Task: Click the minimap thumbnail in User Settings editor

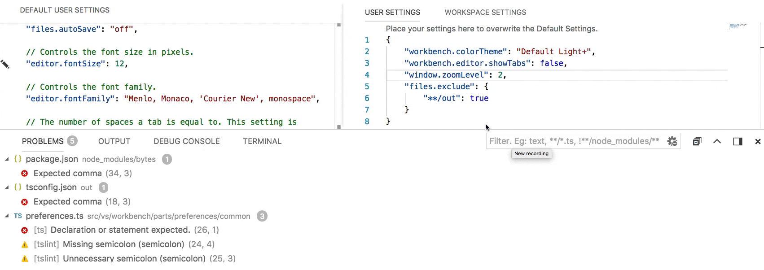Action: [x=738, y=26]
